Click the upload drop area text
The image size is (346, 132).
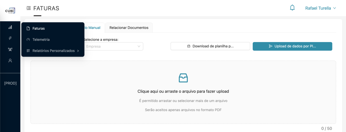tap(183, 91)
